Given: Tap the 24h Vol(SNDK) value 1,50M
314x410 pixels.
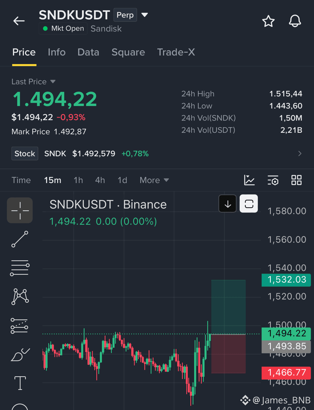Looking at the screenshot, I should click(290, 118).
